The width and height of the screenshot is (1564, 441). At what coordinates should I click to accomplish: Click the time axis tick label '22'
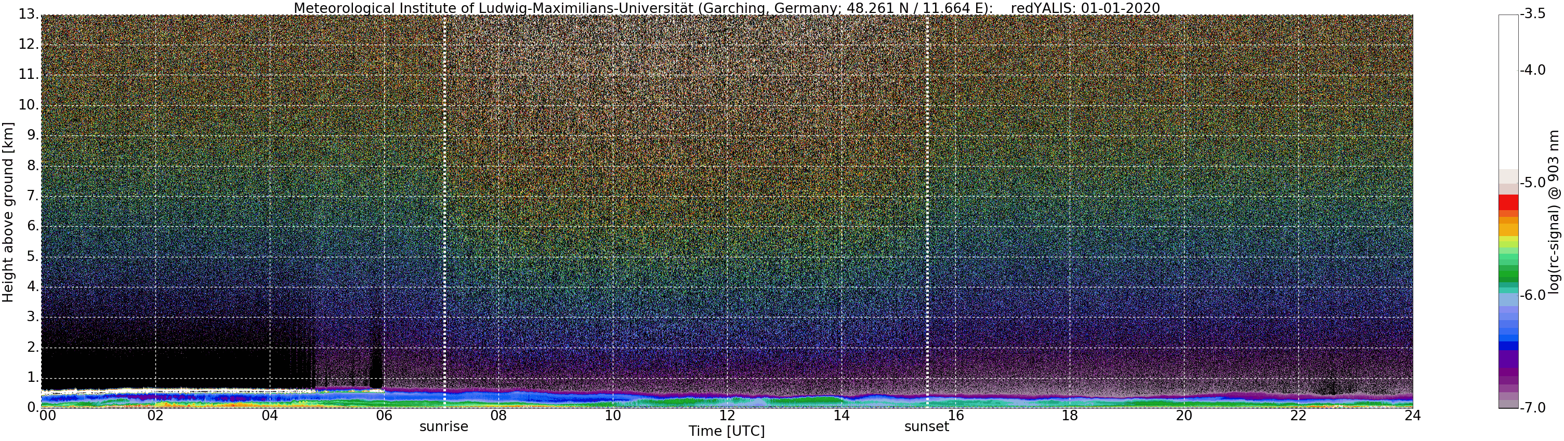coord(1298,416)
